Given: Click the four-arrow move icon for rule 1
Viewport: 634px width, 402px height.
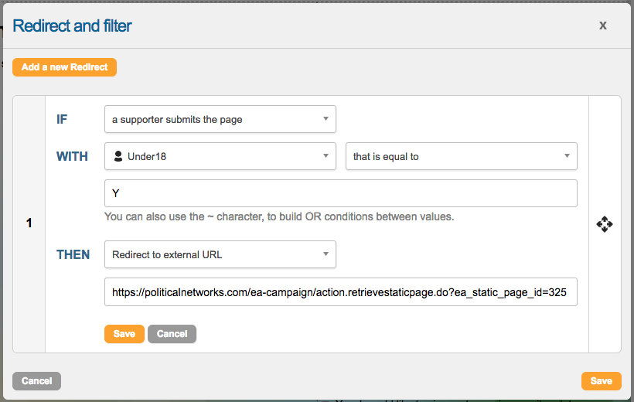Looking at the screenshot, I should click(x=605, y=224).
